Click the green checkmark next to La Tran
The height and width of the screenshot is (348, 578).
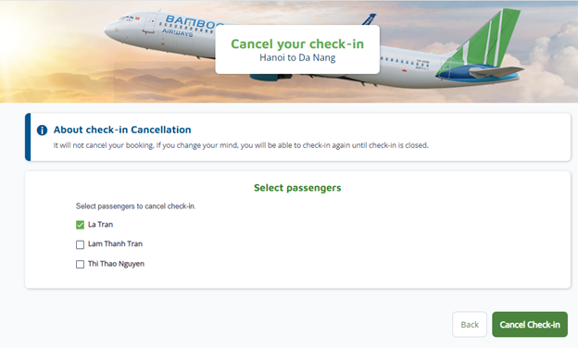pos(80,225)
